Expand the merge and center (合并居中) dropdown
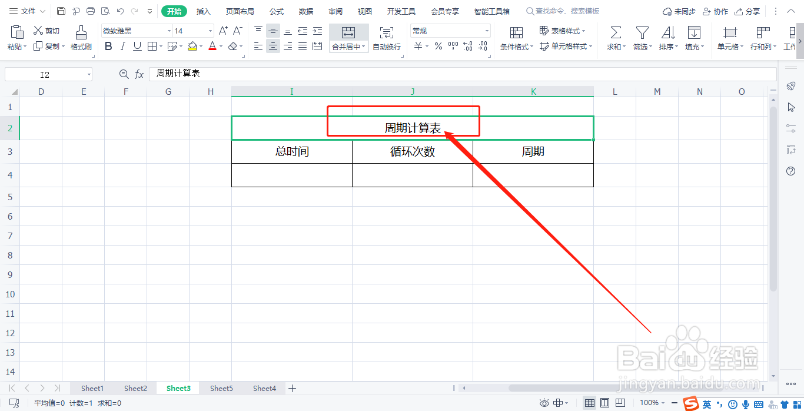This screenshot has width=804, height=411. 364,46
